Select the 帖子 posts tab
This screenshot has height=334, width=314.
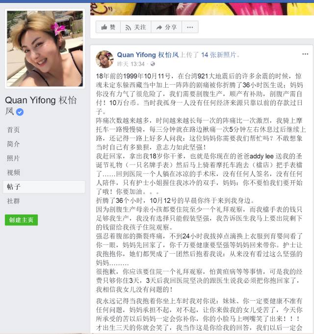click(44, 187)
